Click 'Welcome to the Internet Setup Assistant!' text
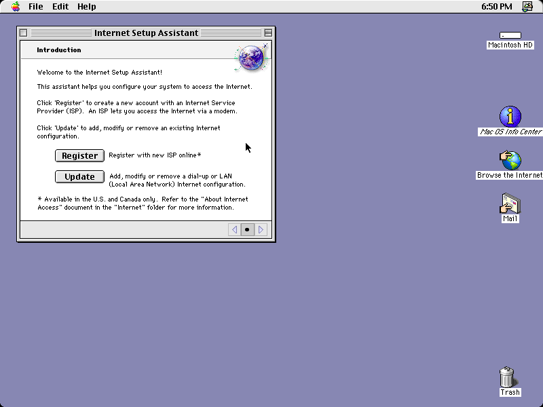Image resolution: width=543 pixels, height=407 pixels. tap(99, 73)
